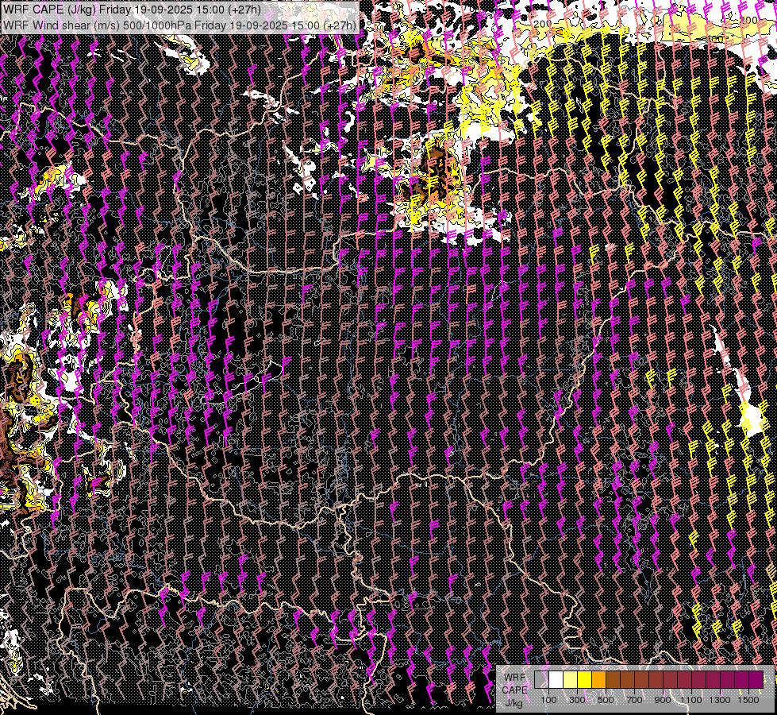Select the bright yellow legend swatch
Screen dimensions: 777x715
click(x=584, y=679)
